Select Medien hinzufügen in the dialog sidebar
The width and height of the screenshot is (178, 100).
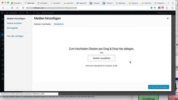pyautogui.click(x=16, y=19)
